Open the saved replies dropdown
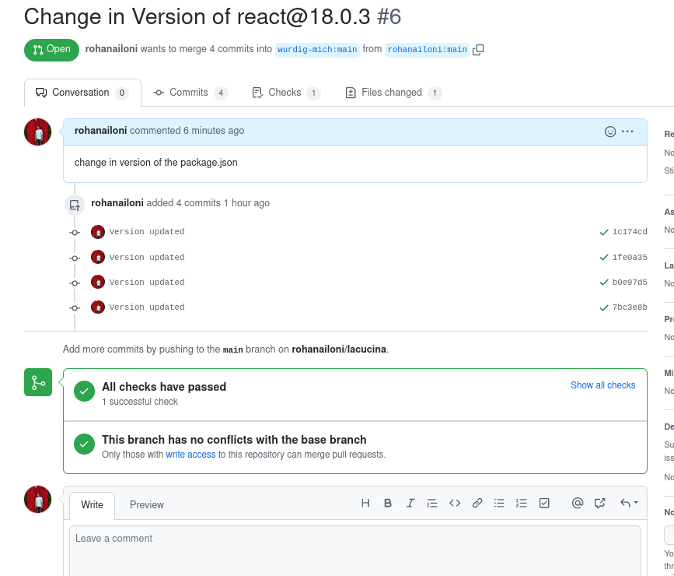 tap(628, 503)
